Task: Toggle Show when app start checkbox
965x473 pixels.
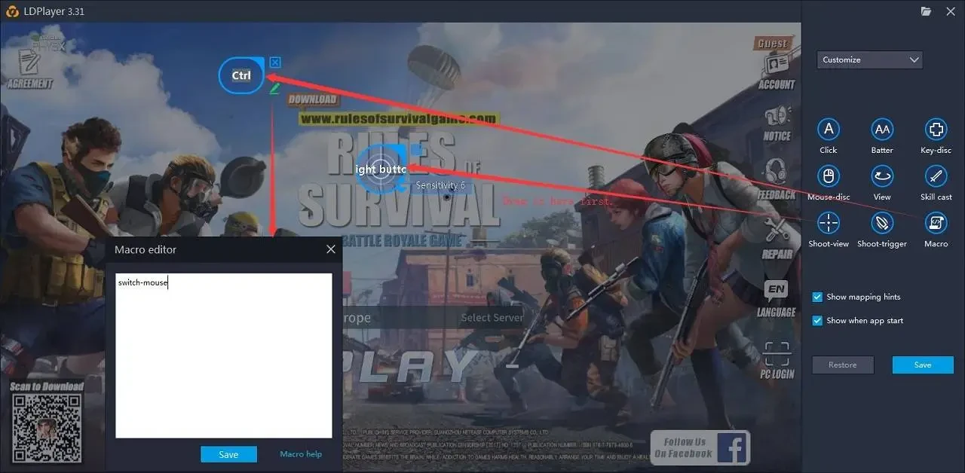Action: click(817, 320)
